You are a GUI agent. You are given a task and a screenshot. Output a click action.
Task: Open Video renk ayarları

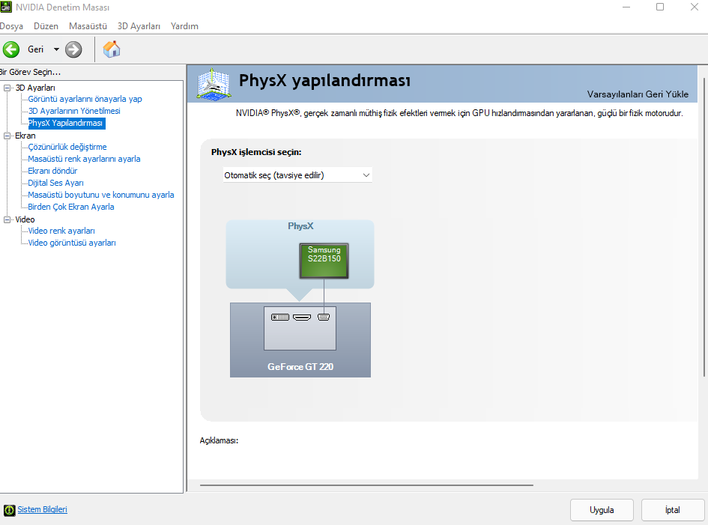pos(61,231)
